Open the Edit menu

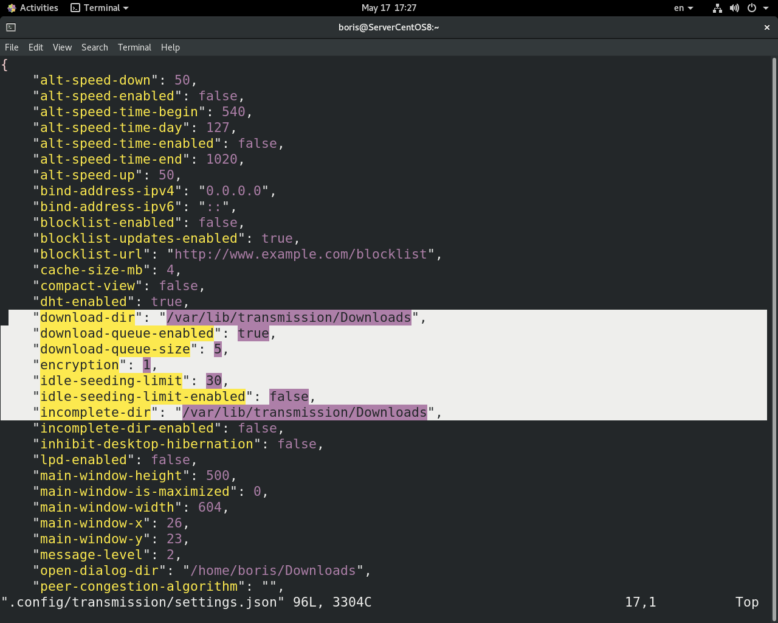(x=35, y=47)
